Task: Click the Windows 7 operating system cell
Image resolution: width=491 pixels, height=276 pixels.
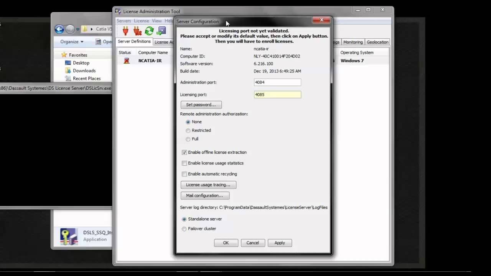Action: click(x=352, y=61)
